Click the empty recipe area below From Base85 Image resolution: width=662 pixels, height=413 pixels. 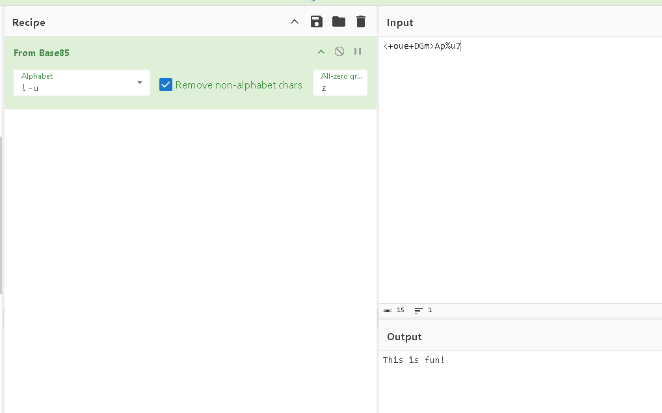pyautogui.click(x=190, y=260)
